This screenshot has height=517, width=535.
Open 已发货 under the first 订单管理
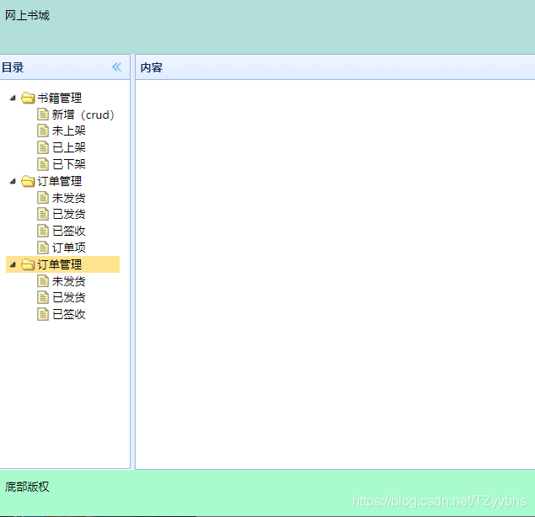click(x=68, y=214)
